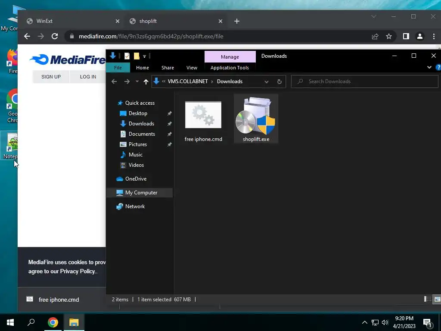Open the Chrome profile icon
Image resolution: width=441 pixels, height=331 pixels.
pos(420,36)
